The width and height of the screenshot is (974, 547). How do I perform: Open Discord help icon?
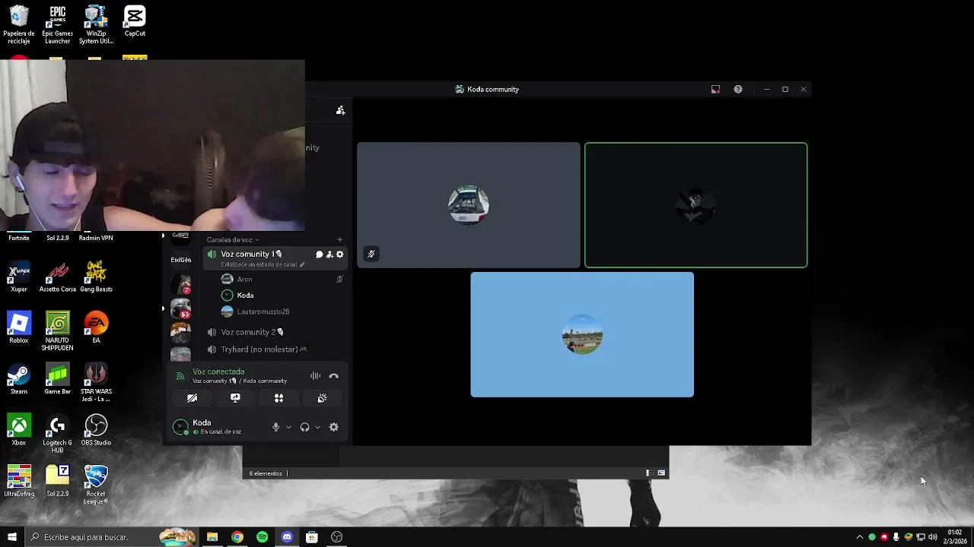pos(737,90)
